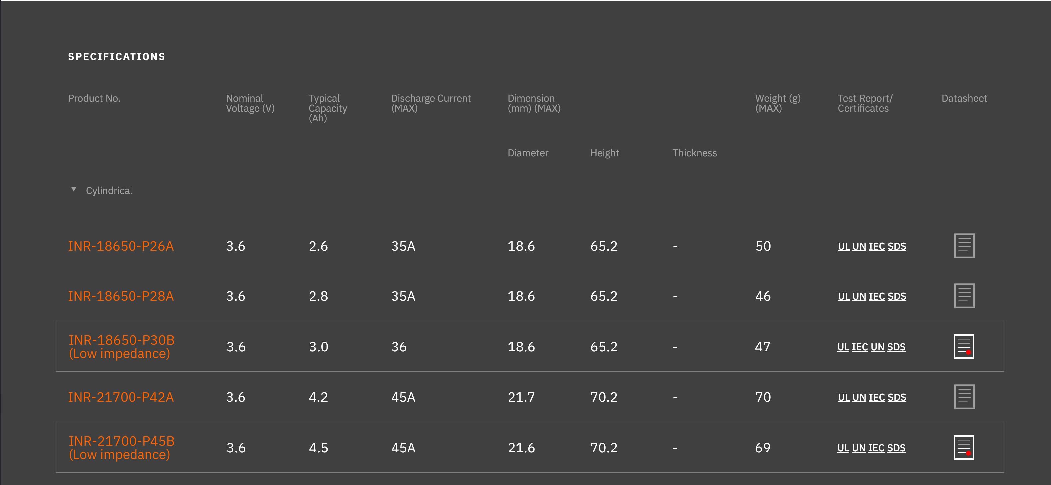This screenshot has height=485, width=1051.
Task: Open the UL certificate for INR-18650-P26A
Action: click(843, 246)
